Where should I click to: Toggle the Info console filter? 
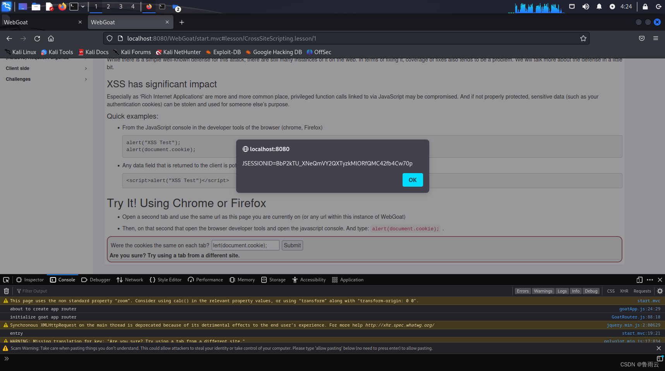[x=576, y=291]
